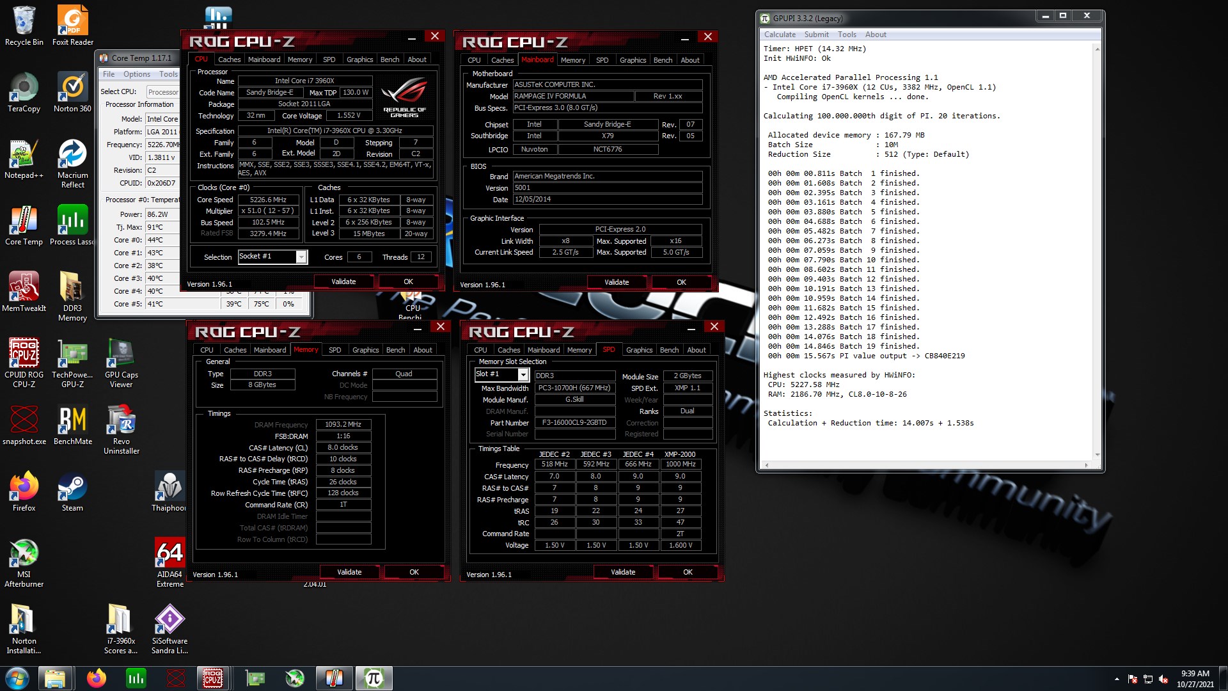Open Submit menu in GPUPI

point(817,35)
